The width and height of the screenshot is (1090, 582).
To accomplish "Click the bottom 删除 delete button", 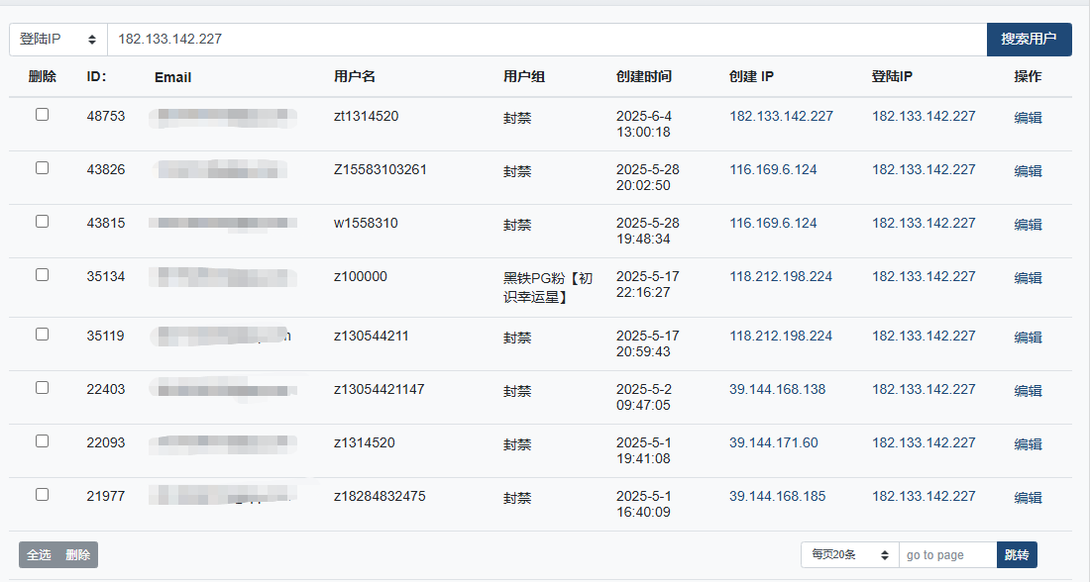I will [78, 555].
